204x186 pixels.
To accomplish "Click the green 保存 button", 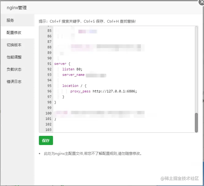I will tap(46, 140).
